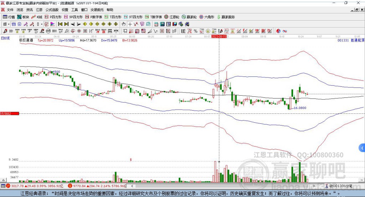Open the 江恩 menu
365x197 pixels.
pos(39,10)
